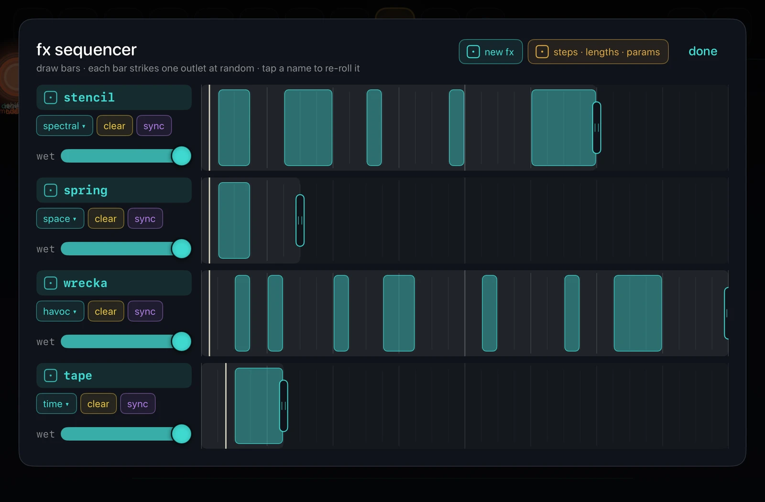Re-roll the wrecka effect name

[114, 283]
